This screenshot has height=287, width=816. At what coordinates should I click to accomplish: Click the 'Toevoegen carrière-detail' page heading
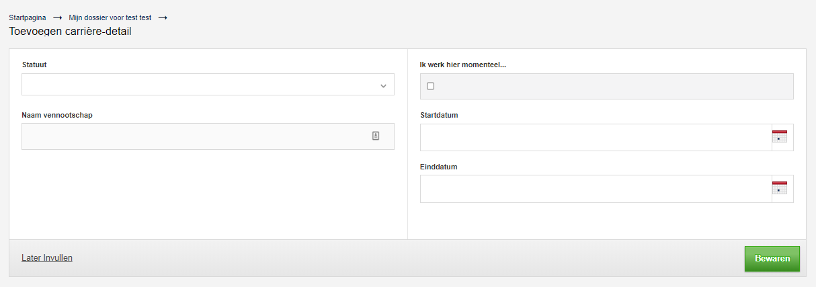click(70, 31)
